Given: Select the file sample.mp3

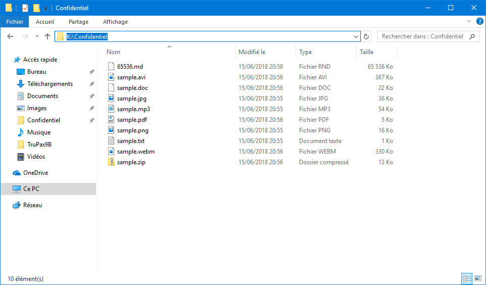Looking at the screenshot, I should (x=133, y=109).
